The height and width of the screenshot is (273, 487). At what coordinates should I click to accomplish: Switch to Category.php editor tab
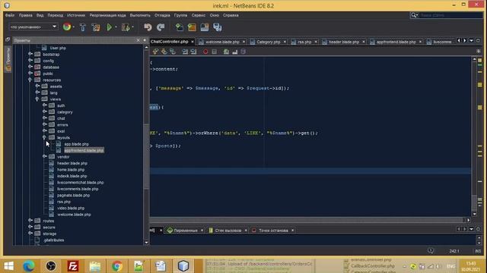[x=269, y=42]
